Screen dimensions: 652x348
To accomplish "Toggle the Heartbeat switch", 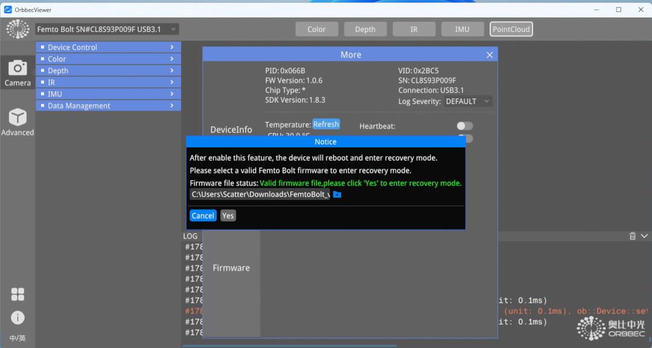I will click(464, 126).
